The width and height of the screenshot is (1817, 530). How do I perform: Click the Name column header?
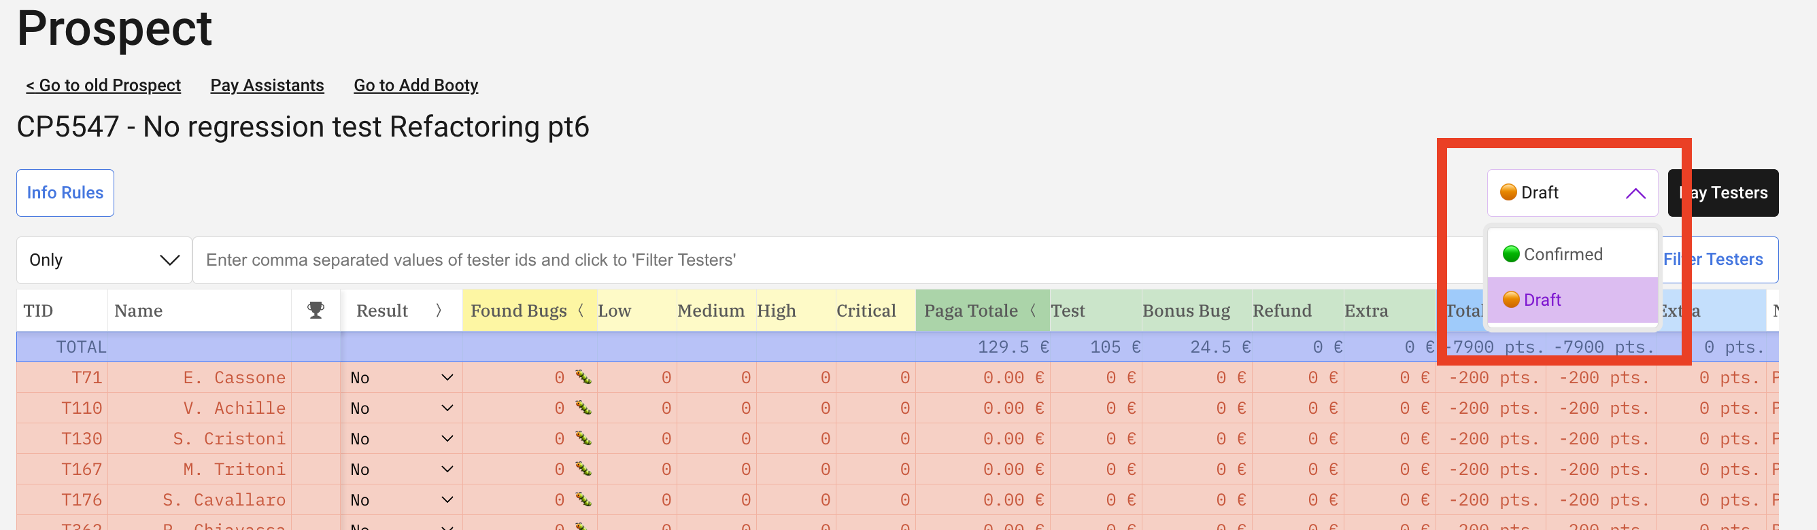coord(200,310)
